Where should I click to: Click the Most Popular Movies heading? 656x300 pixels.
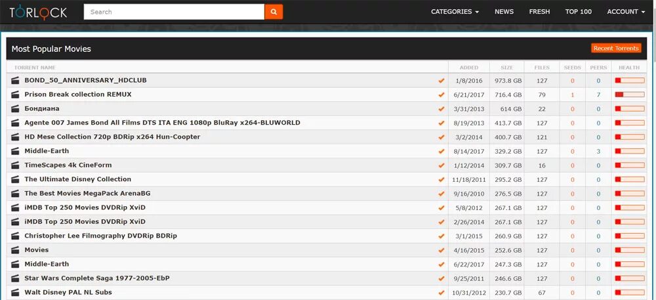coord(51,49)
